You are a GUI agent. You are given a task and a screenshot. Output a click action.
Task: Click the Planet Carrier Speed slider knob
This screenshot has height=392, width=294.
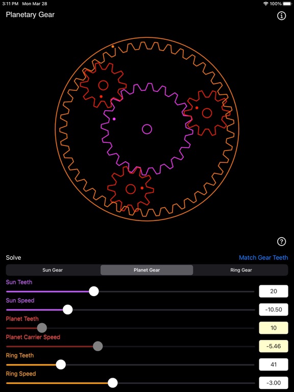click(x=98, y=346)
